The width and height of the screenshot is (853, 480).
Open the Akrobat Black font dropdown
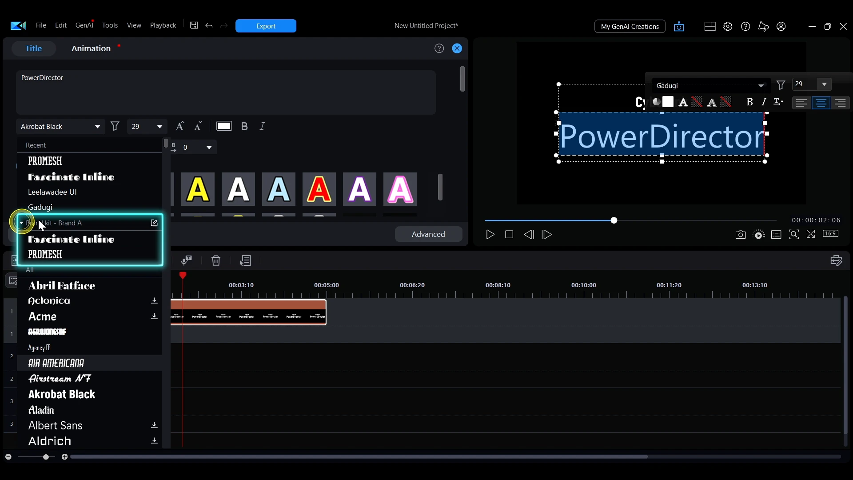(60, 127)
